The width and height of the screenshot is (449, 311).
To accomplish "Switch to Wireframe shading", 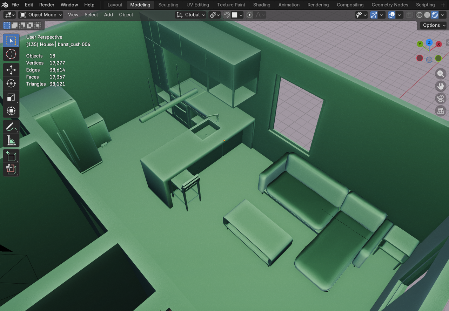I will tap(419, 15).
